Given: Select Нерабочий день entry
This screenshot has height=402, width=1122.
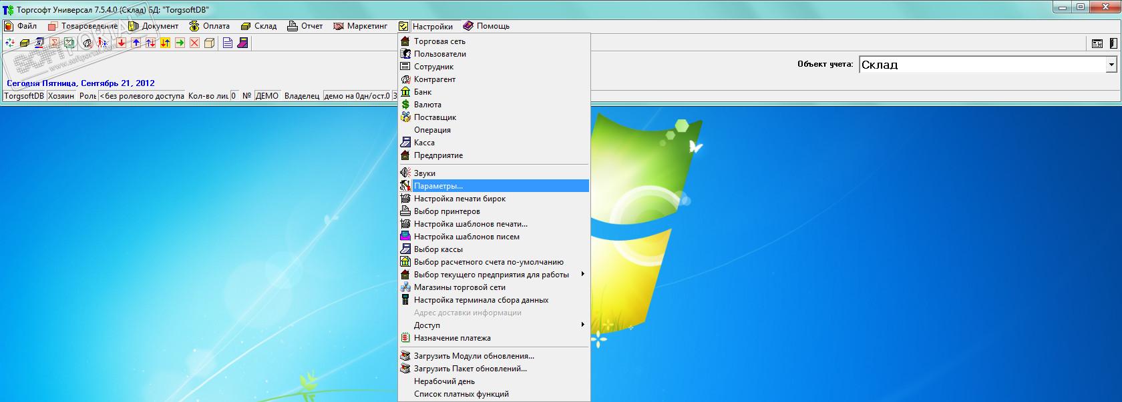Looking at the screenshot, I should [x=494, y=381].
